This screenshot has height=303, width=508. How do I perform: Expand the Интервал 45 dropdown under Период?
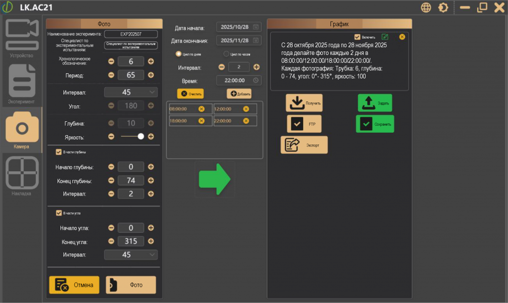click(131, 92)
